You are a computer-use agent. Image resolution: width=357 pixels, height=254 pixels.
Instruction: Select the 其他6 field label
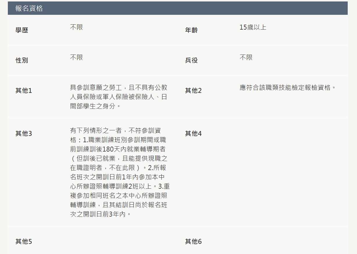click(193, 242)
